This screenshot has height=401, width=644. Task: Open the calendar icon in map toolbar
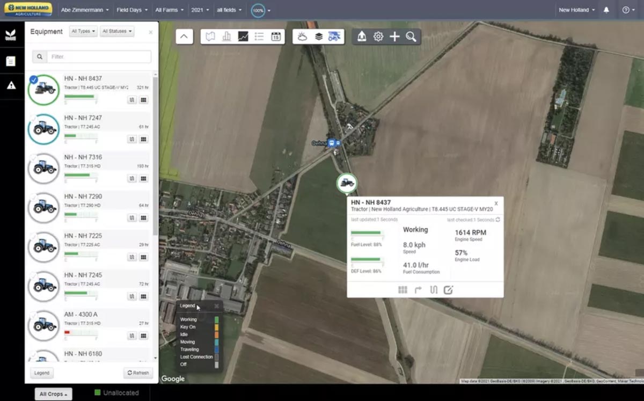coord(275,37)
